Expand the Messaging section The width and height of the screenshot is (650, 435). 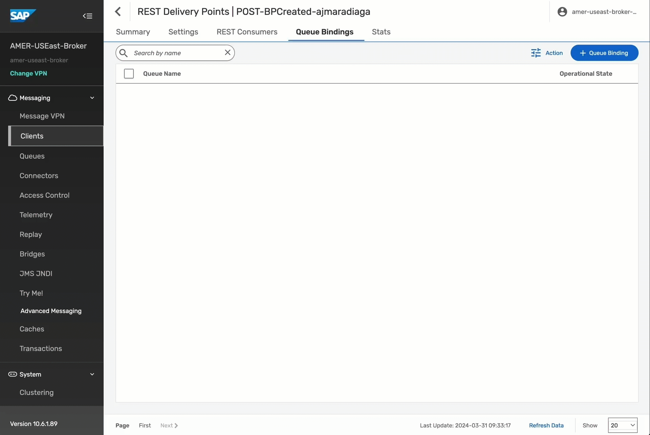coord(51,98)
